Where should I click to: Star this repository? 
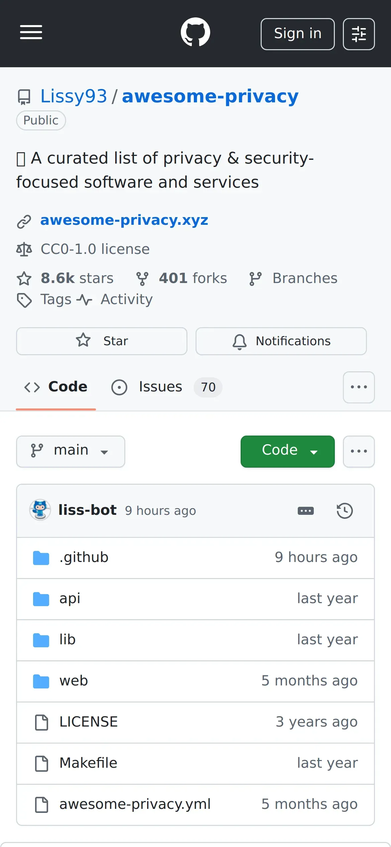click(x=102, y=341)
